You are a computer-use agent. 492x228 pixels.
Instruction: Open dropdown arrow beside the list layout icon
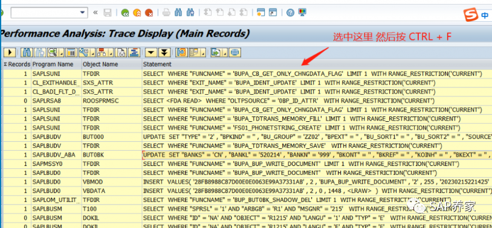(x=203, y=52)
